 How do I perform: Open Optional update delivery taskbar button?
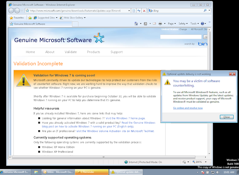pos(126,172)
